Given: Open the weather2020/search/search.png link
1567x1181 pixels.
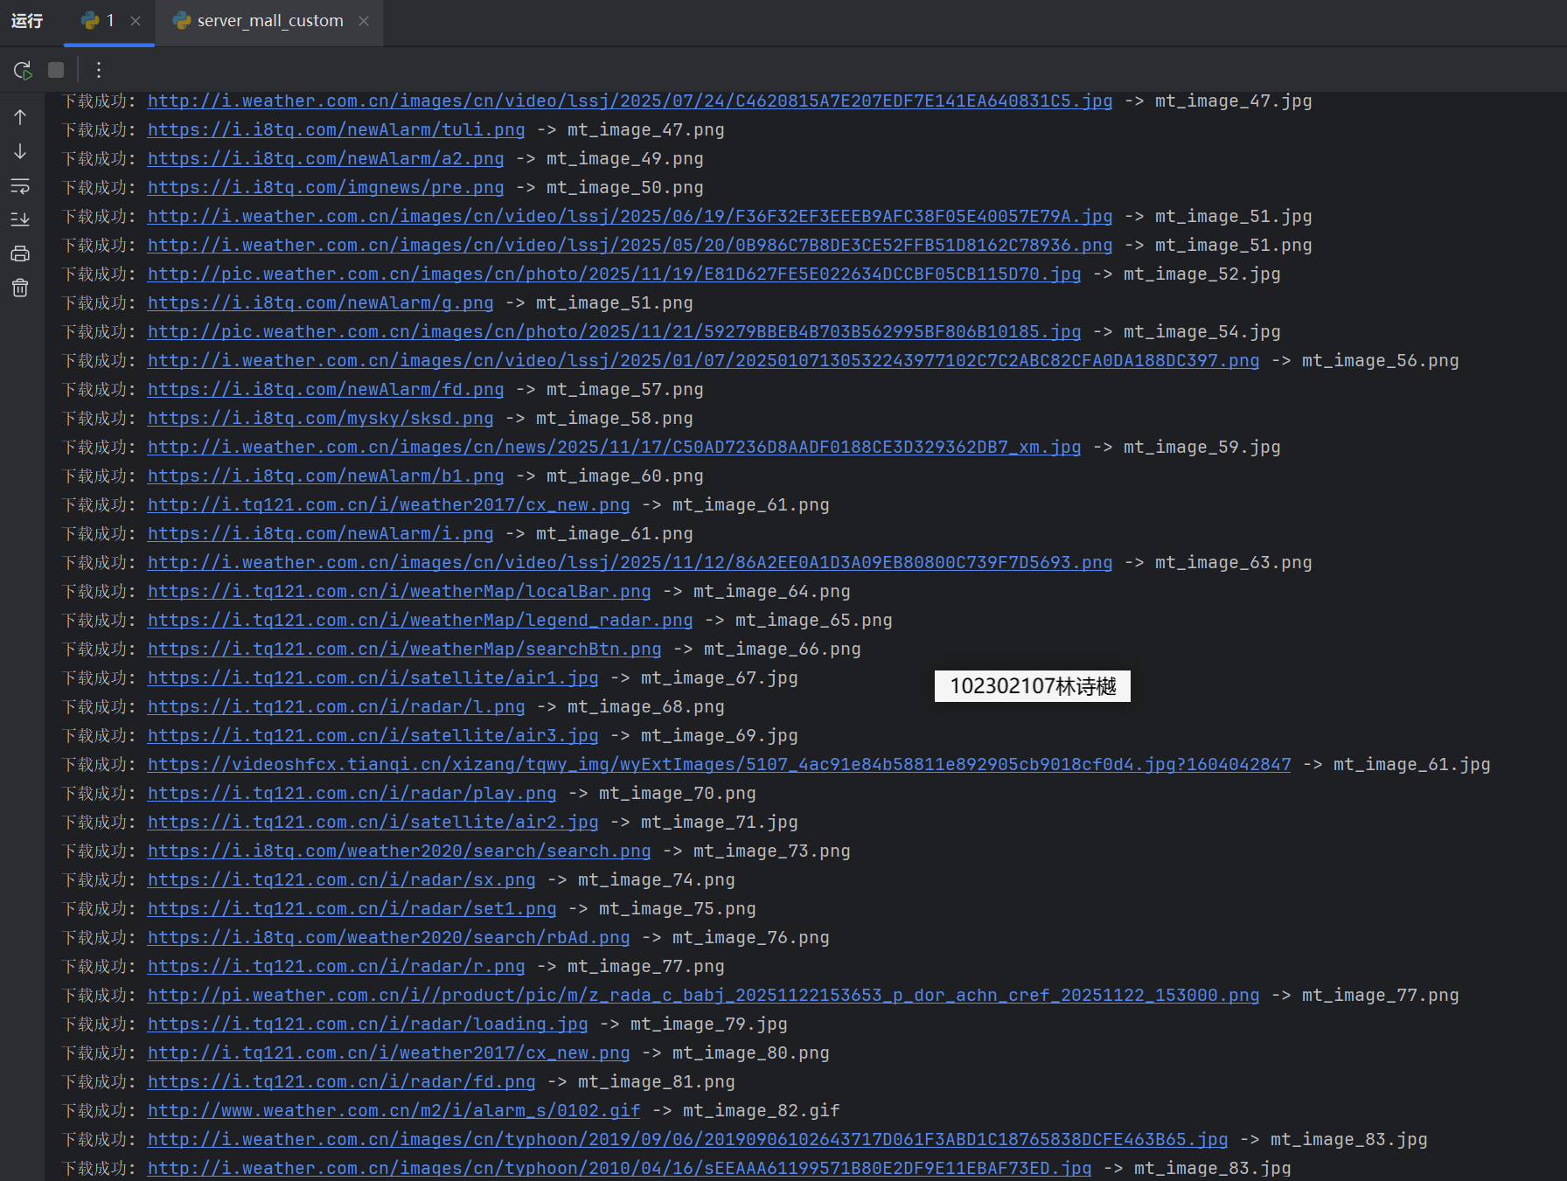Looking at the screenshot, I should (x=400, y=851).
